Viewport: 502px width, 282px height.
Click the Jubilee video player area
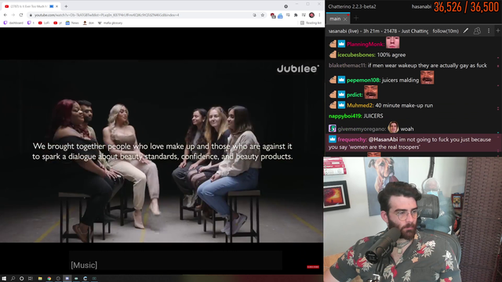click(162, 151)
